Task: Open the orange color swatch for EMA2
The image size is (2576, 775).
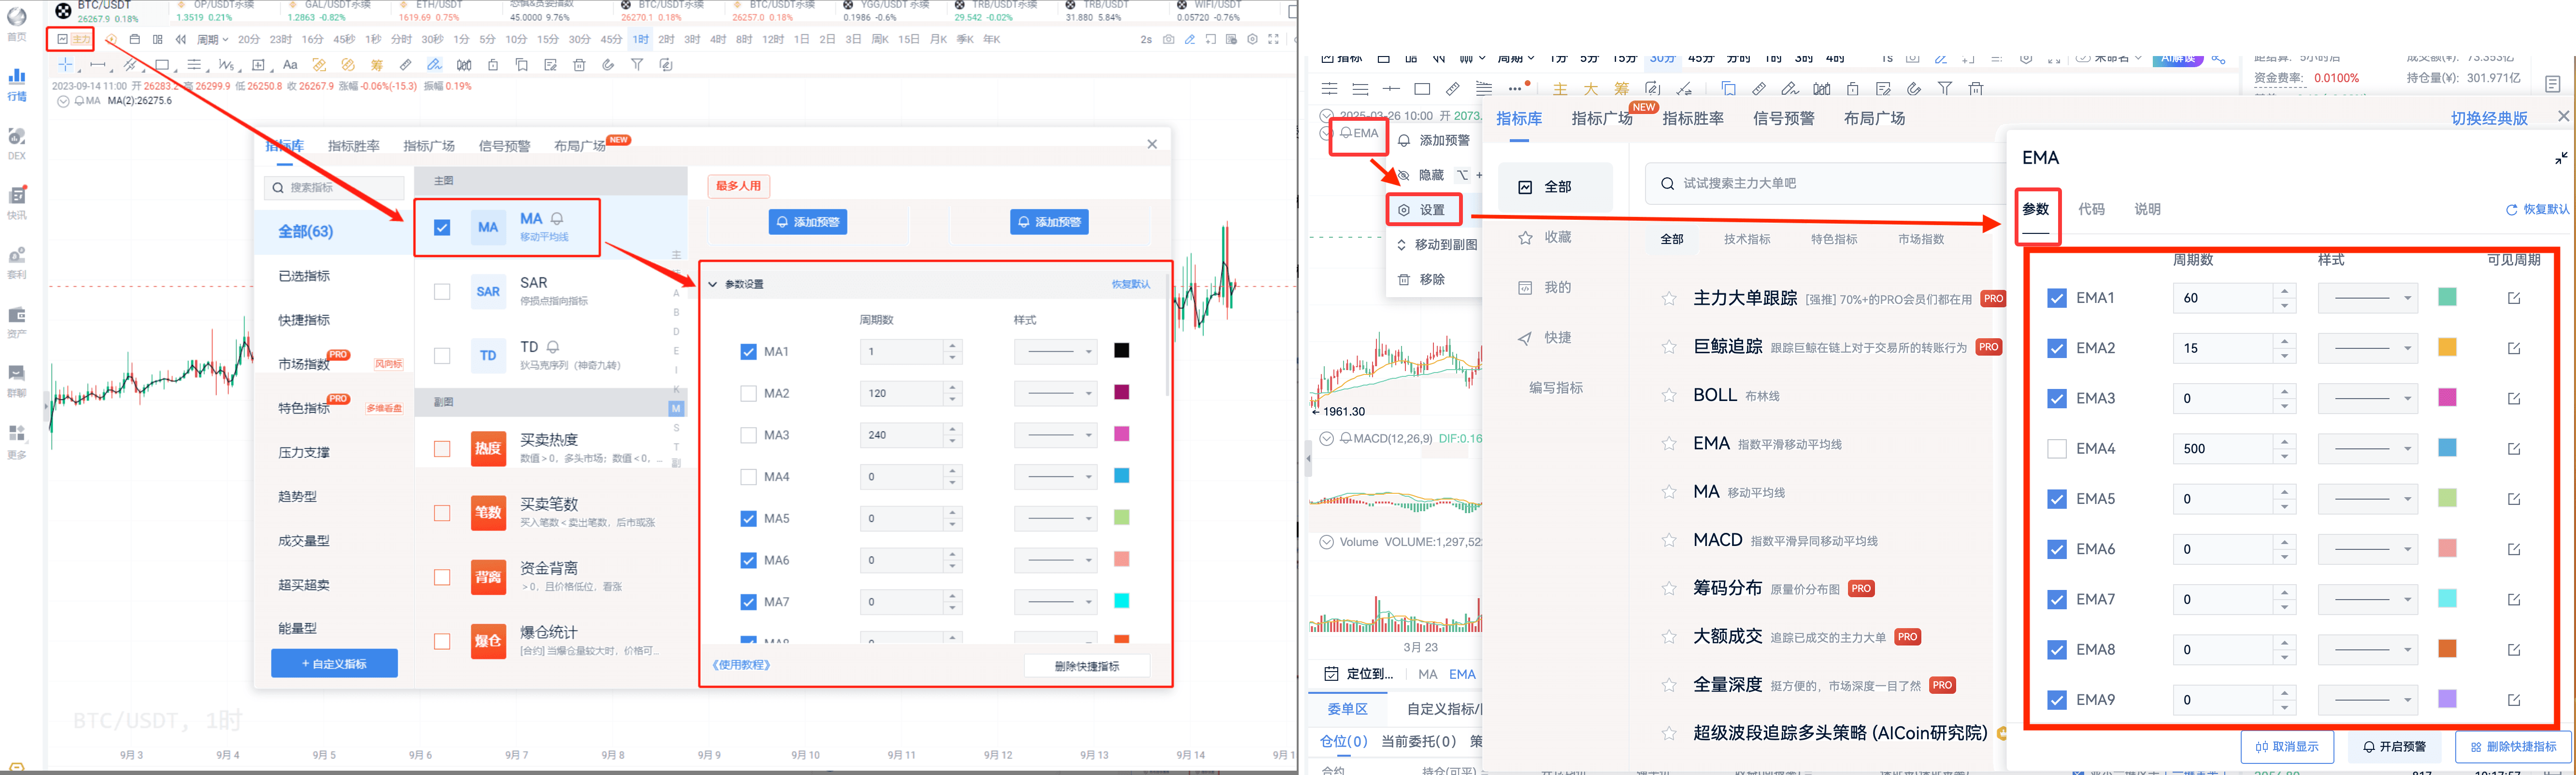Action: 2447,348
